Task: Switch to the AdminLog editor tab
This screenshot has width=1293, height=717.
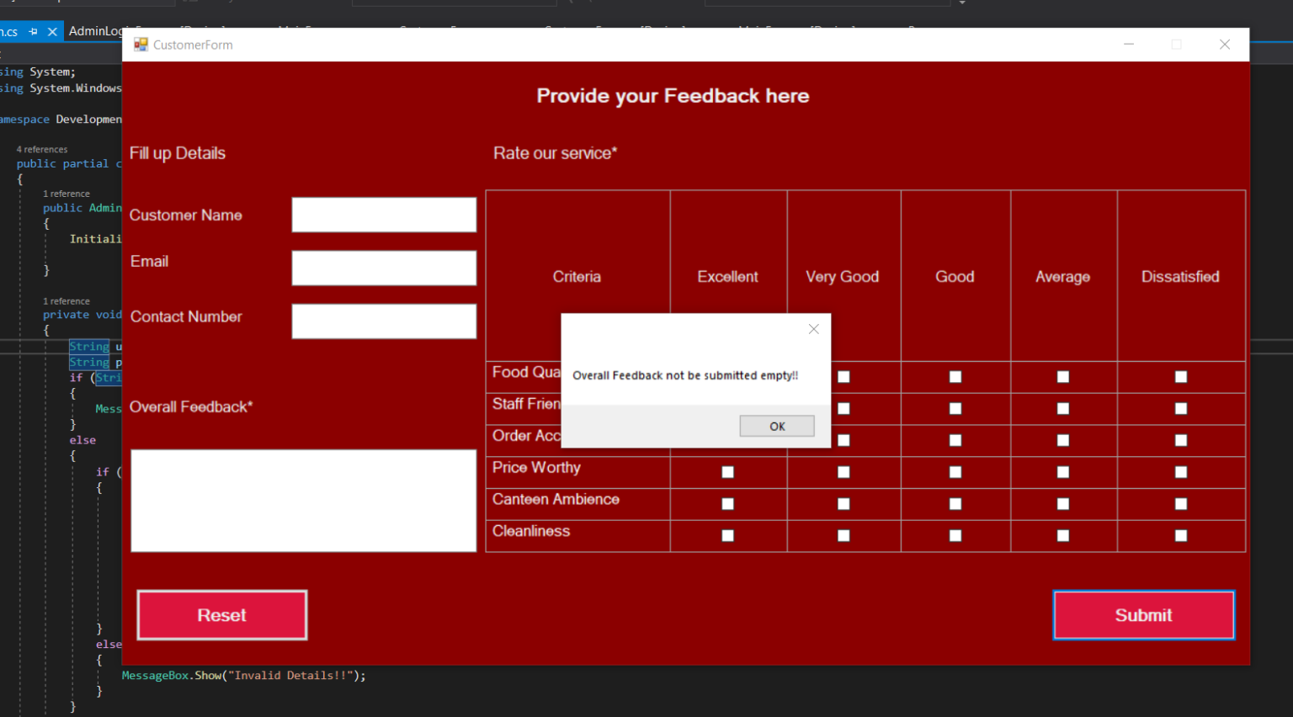Action: point(94,31)
